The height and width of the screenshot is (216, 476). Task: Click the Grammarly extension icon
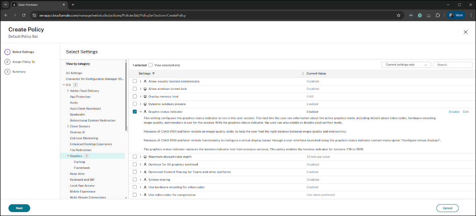(420, 15)
